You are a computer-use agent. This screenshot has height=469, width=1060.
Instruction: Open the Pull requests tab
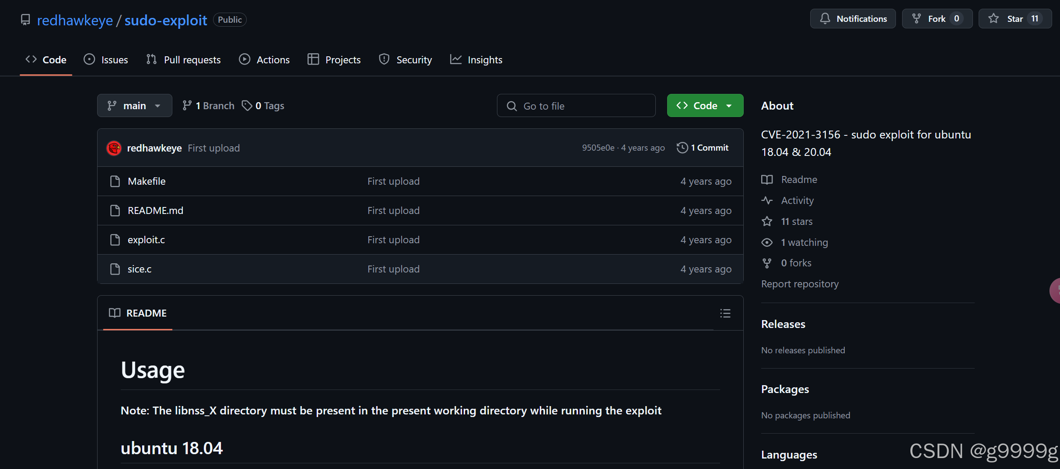183,60
